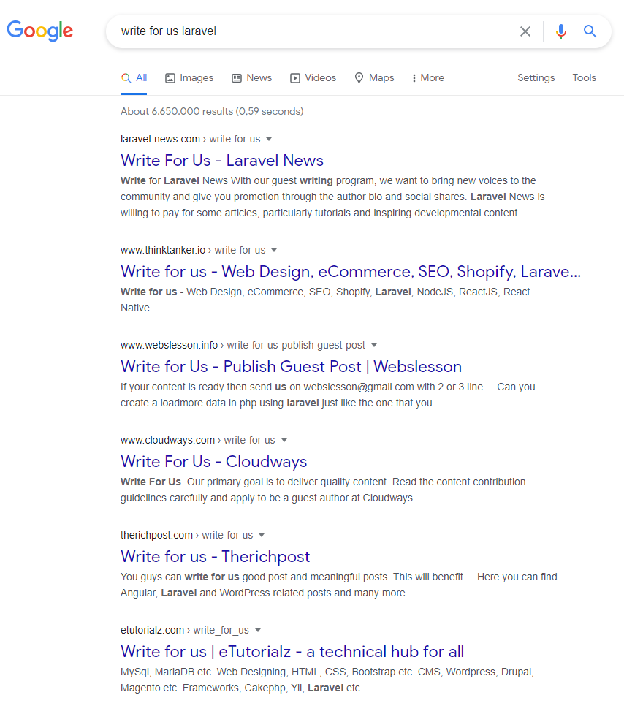Click the blue magnifier search button
Image resolution: width=624 pixels, height=703 pixels.
tap(590, 31)
